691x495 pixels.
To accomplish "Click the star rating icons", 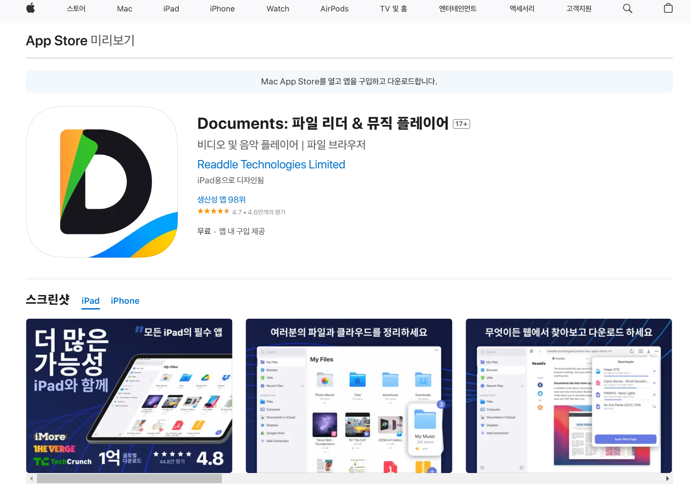I will (x=213, y=211).
